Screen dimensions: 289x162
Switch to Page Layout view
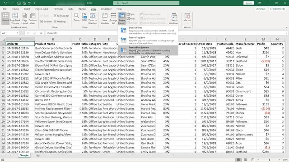[x=24, y=18]
